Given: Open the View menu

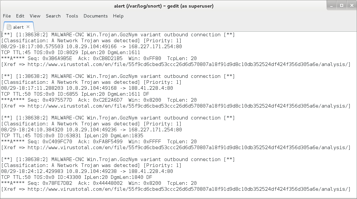Looking at the screenshot, I should pos(35,16).
